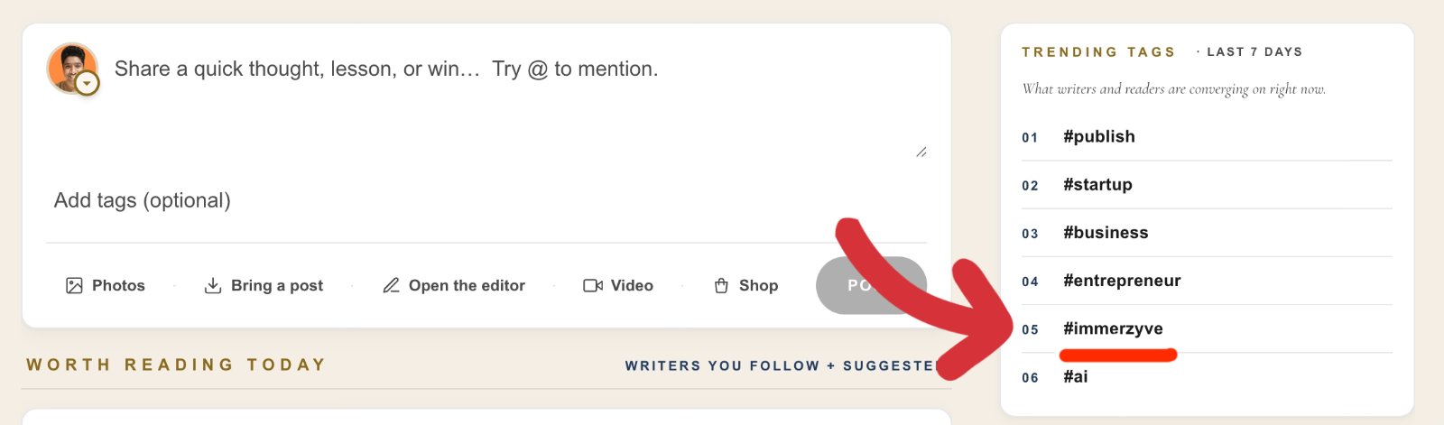Click the Bring a post download icon
The width and height of the screenshot is (1444, 425).
point(213,286)
